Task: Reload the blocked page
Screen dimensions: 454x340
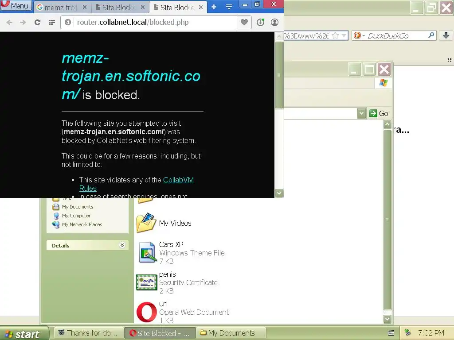Action: pos(37,22)
